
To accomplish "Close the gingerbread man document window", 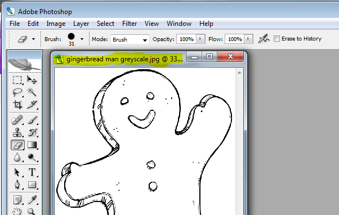I will pyautogui.click(x=230, y=57).
